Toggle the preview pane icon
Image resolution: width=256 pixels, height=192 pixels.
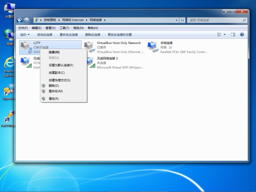coord(233,34)
